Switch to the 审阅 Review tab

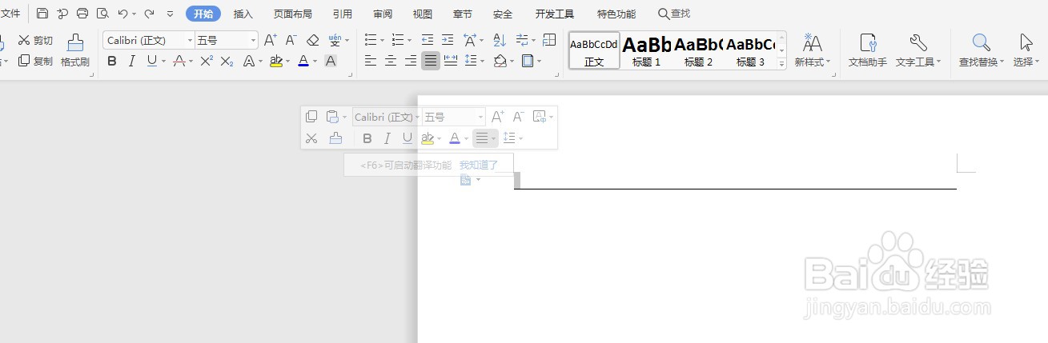[x=383, y=14]
